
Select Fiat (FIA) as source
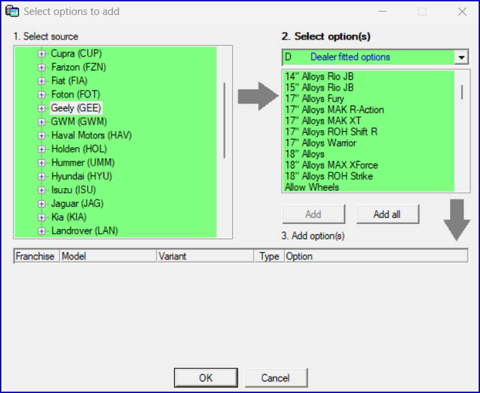tap(69, 81)
